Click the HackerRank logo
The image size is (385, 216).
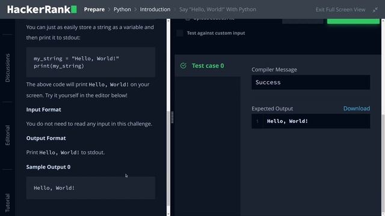point(42,10)
